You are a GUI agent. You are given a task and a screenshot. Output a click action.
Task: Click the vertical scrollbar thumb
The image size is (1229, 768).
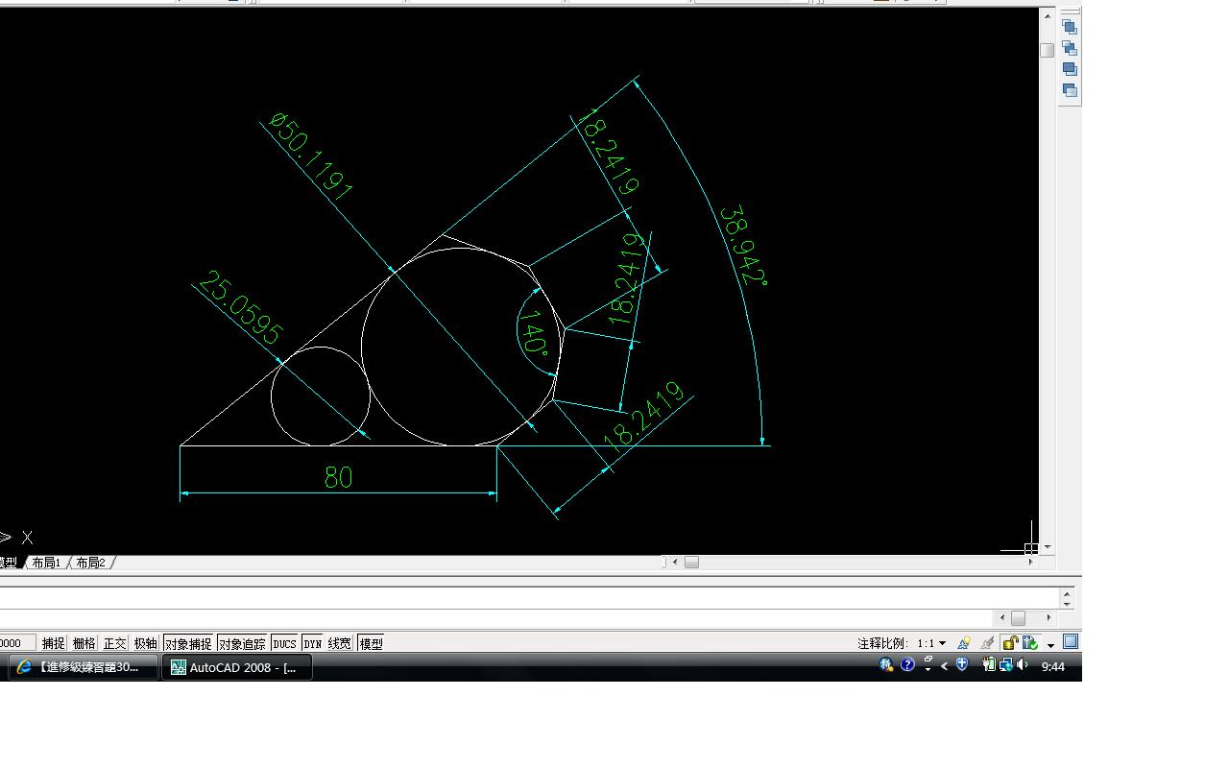coord(1048,50)
